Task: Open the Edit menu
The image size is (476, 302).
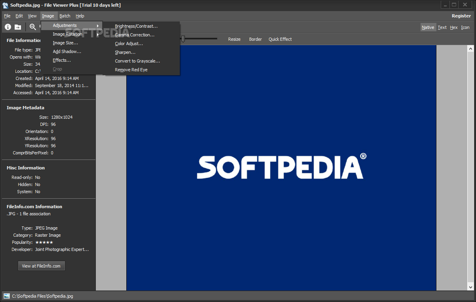Action: coord(19,16)
